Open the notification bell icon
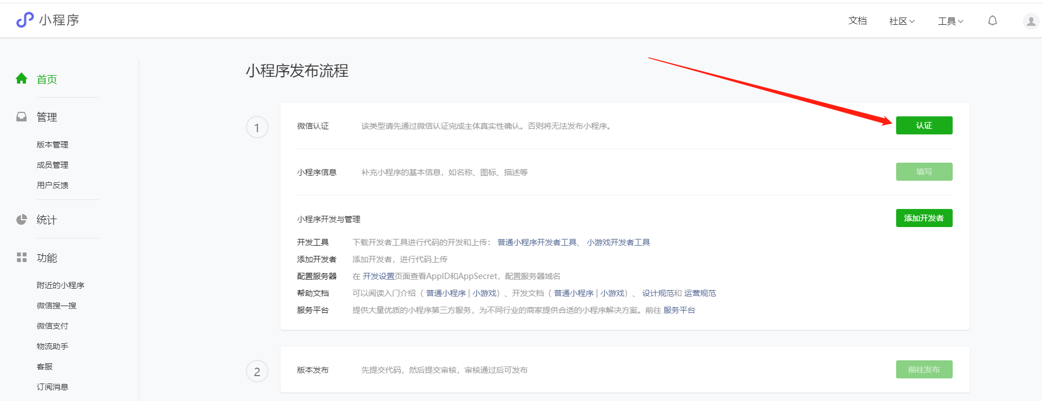Screen dimensions: 1042x401 (x=992, y=21)
